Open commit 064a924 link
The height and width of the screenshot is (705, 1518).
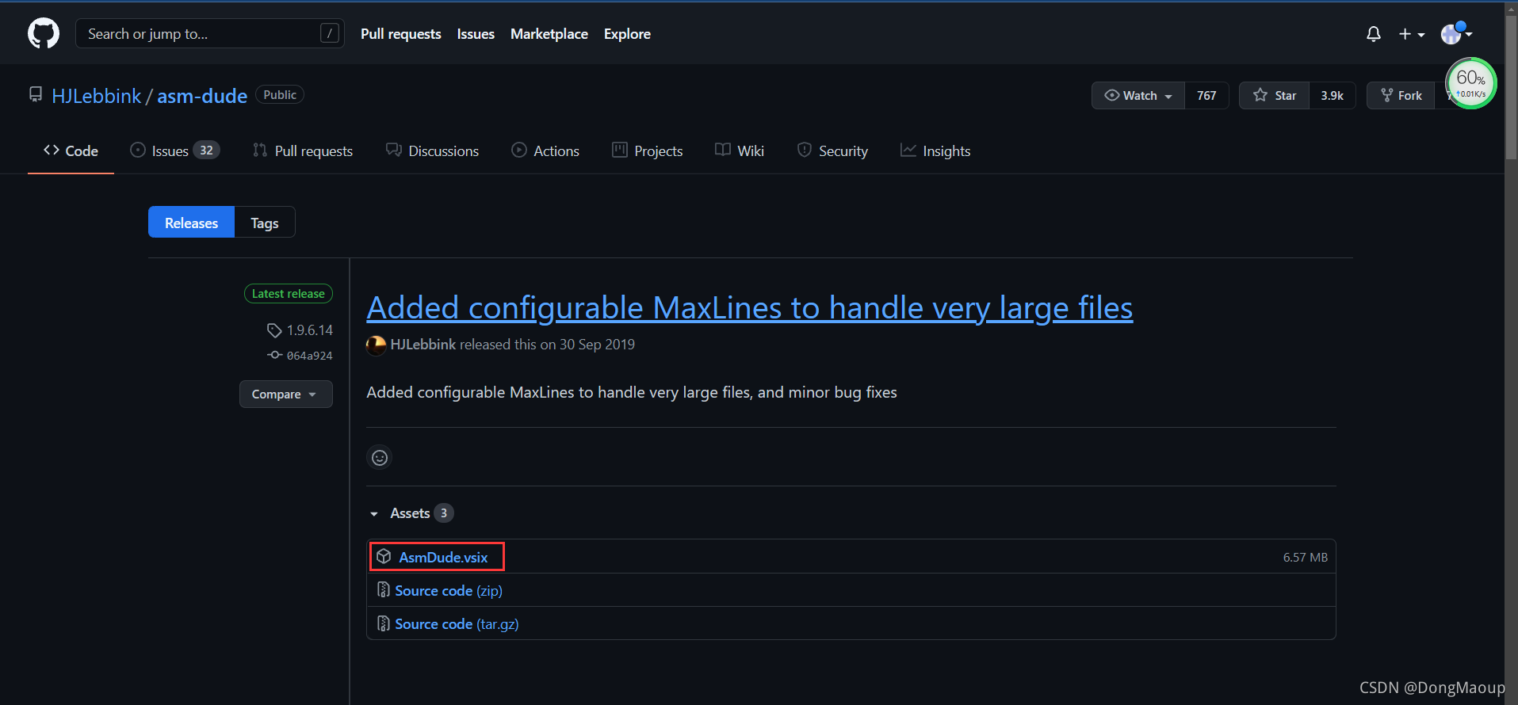[x=310, y=356]
